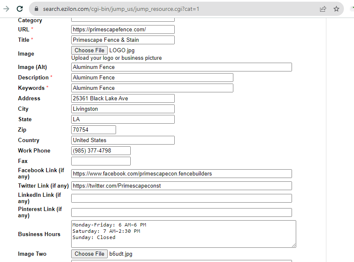Click the State field showing LA
The width and height of the screenshot is (354, 262).
click(x=123, y=119)
